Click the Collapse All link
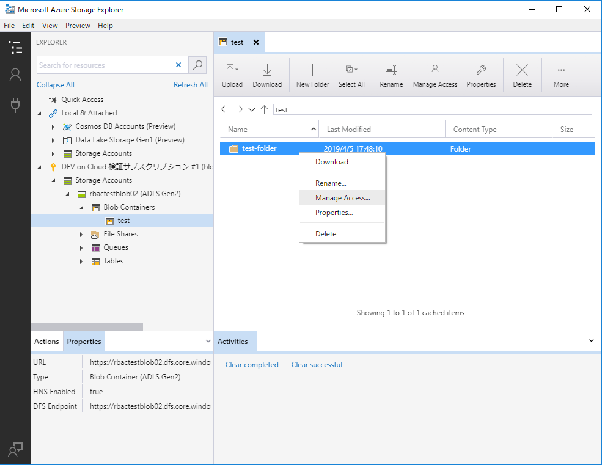 click(55, 85)
